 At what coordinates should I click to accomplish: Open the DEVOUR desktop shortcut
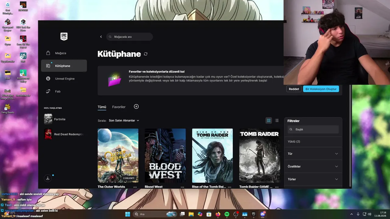(x=23, y=6)
